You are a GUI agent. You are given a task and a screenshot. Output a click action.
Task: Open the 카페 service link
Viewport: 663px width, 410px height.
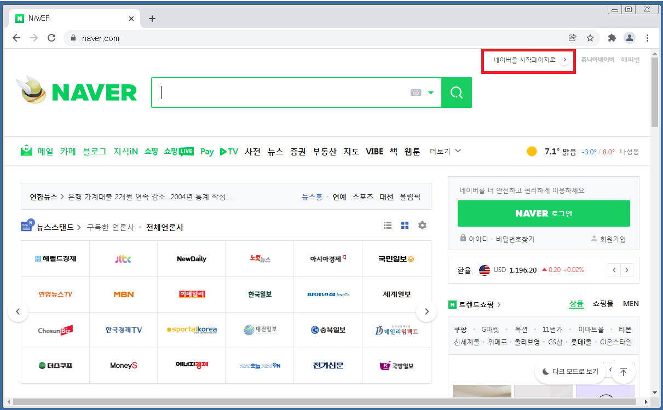68,151
